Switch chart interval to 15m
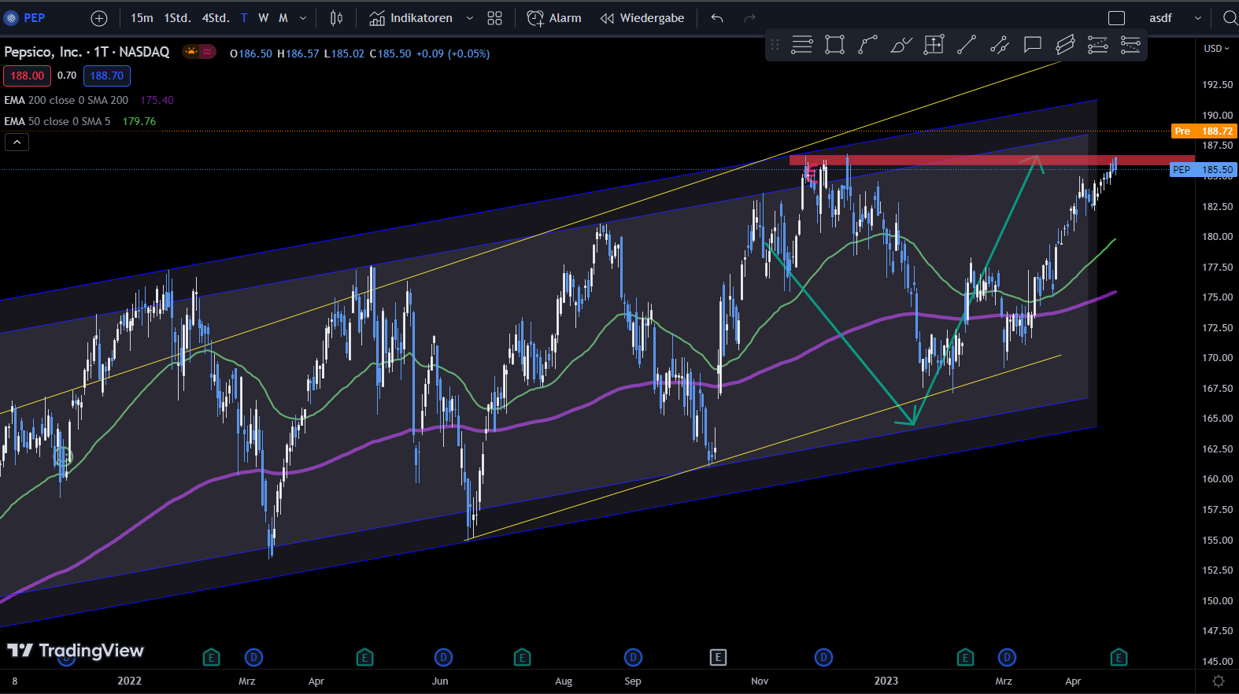Image resolution: width=1239 pixels, height=694 pixels. [x=142, y=18]
